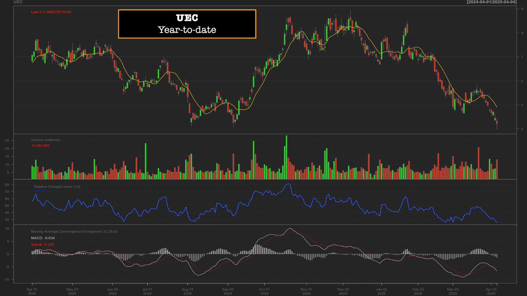Screen dimensions: 527x296
Task: Click the 'May 01 2024' x-axis date label
Action: point(72,291)
